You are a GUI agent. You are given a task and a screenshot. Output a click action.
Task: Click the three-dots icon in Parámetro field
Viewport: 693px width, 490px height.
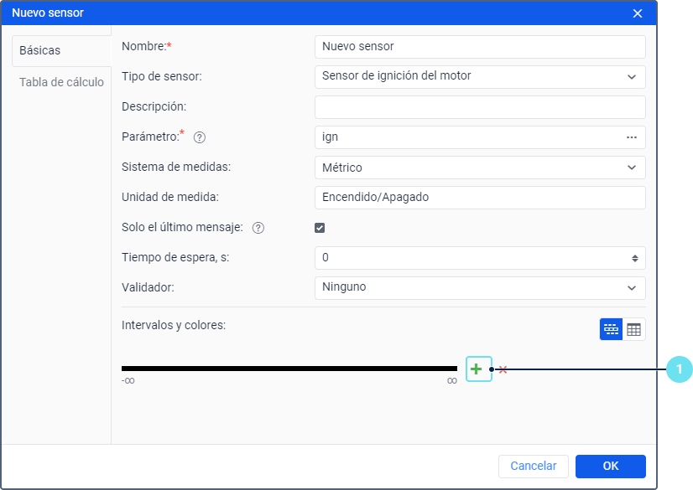tap(632, 137)
